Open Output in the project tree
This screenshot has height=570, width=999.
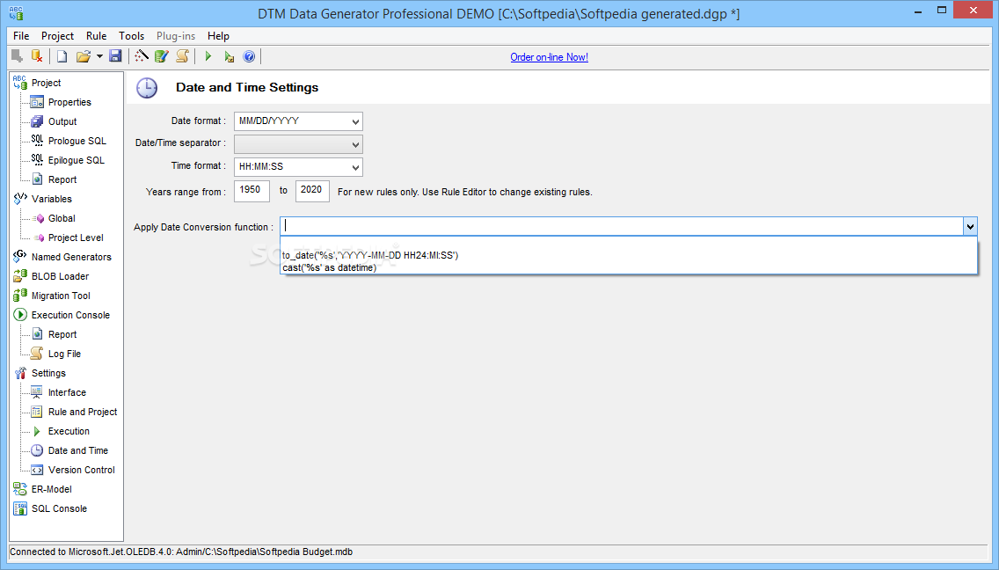point(62,121)
